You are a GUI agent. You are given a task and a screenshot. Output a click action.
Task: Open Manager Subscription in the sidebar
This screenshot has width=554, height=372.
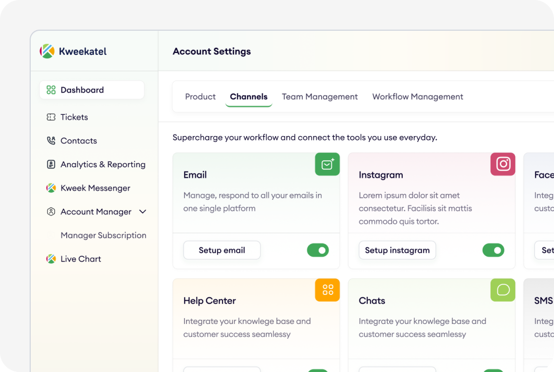103,235
